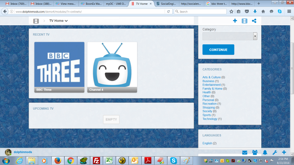Viewport: 294px width, 165px height.
Task: Open the Firefox hamburger menu
Action: [x=289, y=12]
